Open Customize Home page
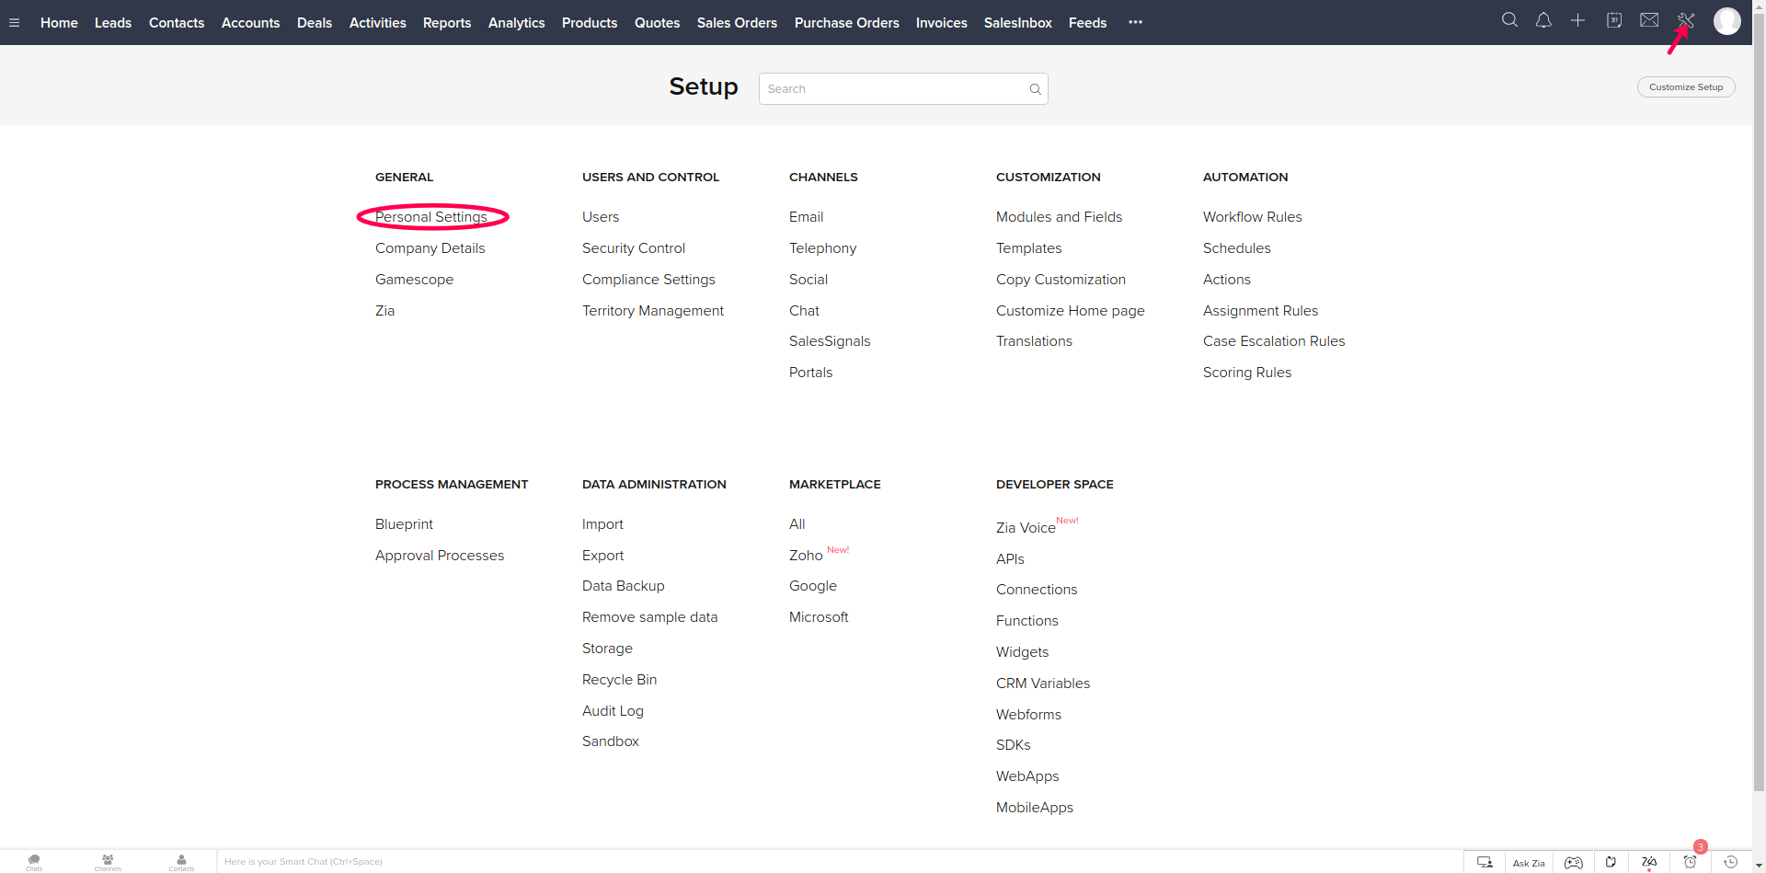 coord(1070,311)
